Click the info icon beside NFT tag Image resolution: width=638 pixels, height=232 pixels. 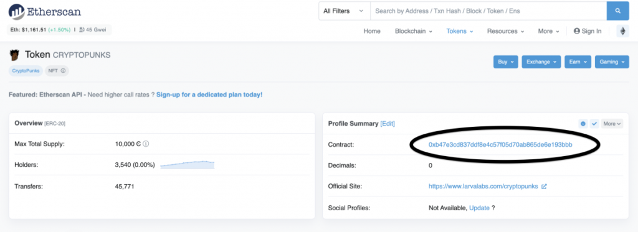pyautogui.click(x=63, y=71)
